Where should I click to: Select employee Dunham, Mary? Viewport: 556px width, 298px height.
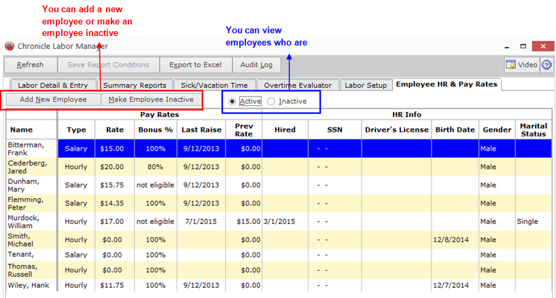coord(31,185)
